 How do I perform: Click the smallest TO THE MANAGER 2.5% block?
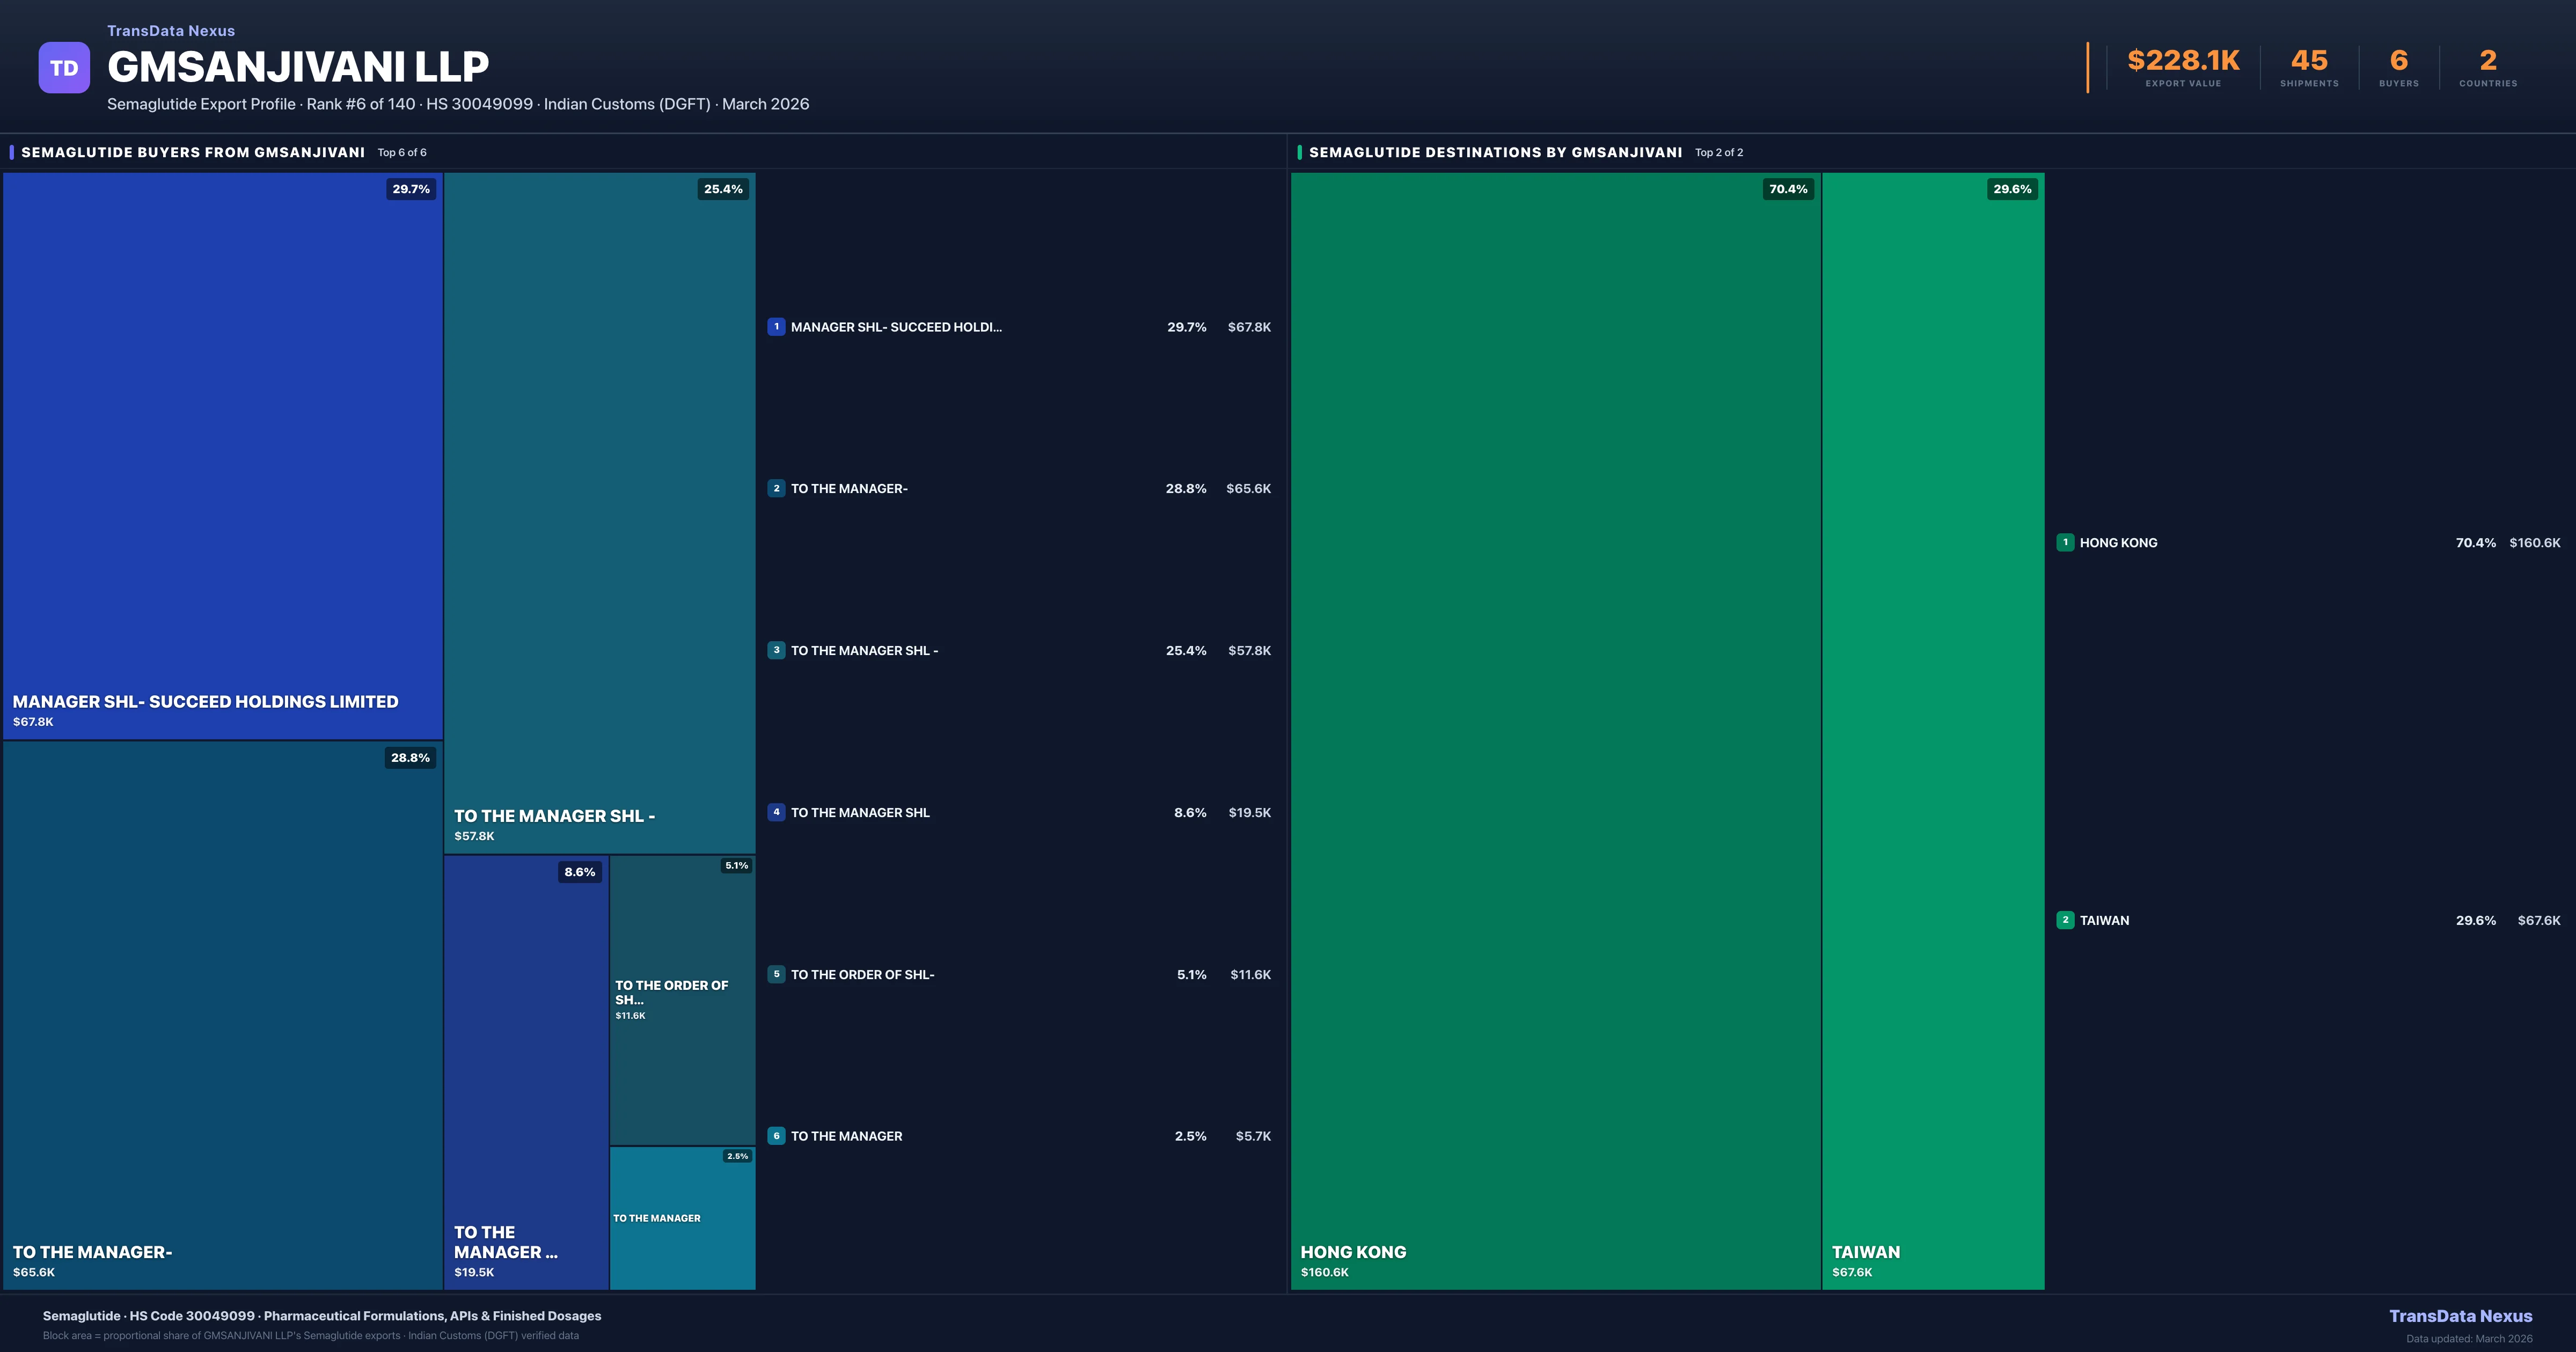(x=682, y=1218)
